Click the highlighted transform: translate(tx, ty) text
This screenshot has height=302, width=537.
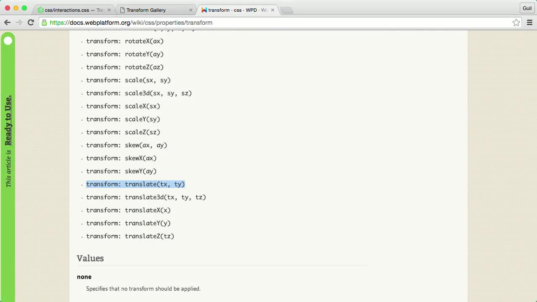tap(136, 184)
